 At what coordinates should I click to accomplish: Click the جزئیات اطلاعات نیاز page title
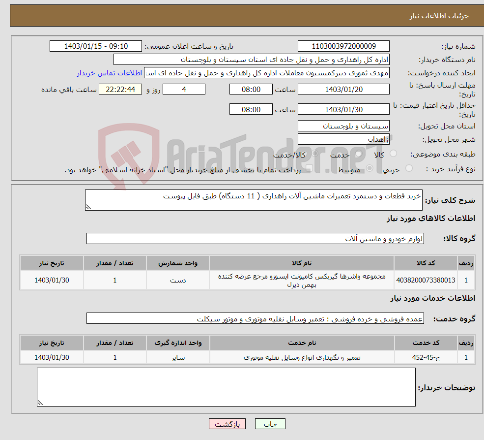pyautogui.click(x=439, y=16)
